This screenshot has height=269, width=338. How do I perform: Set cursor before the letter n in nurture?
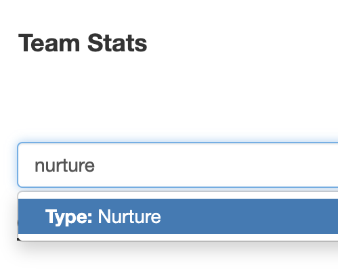point(35,166)
